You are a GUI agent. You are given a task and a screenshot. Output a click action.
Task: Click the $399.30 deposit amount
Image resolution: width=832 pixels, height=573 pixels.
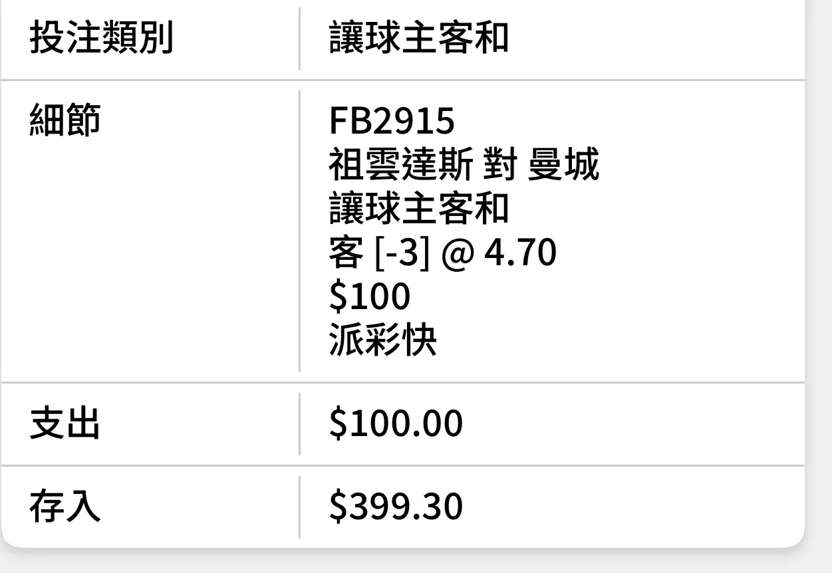tap(396, 507)
